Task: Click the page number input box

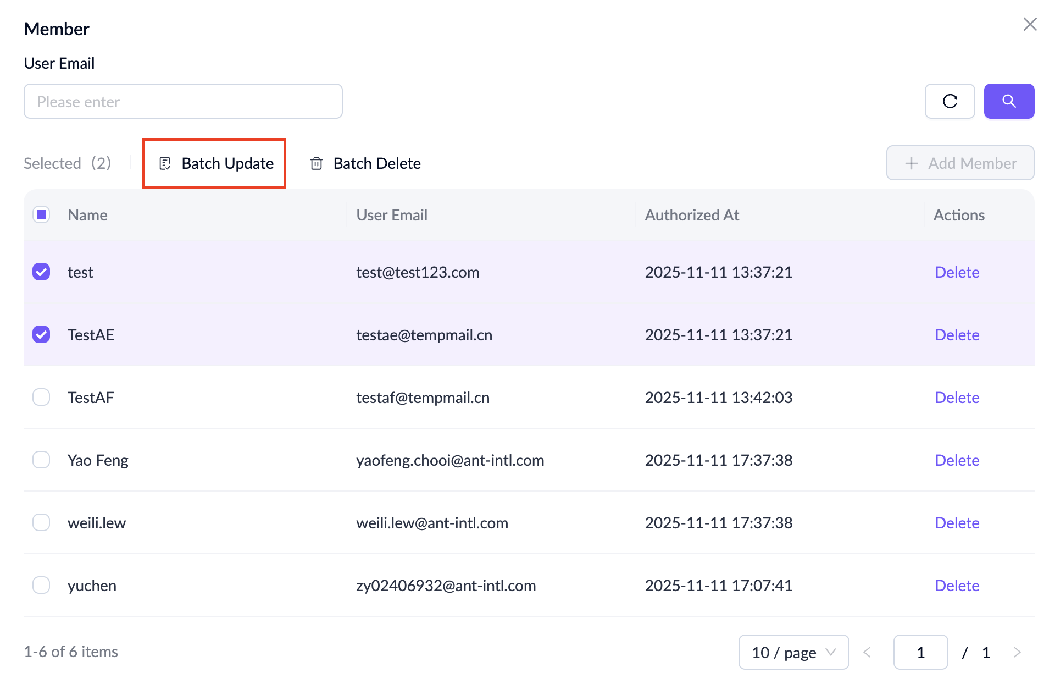Action: [920, 652]
